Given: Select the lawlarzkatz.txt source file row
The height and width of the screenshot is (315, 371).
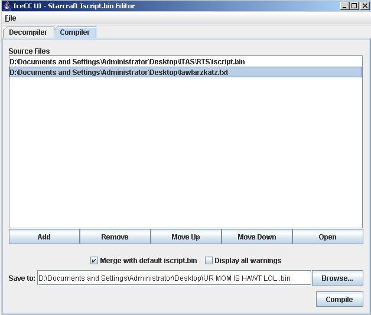Looking at the screenshot, I should [185, 72].
